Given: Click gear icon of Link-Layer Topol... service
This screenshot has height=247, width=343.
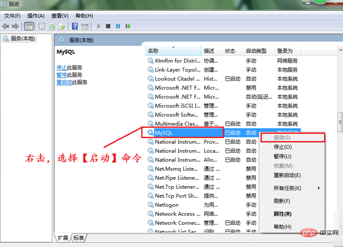Looking at the screenshot, I should 150,70.
